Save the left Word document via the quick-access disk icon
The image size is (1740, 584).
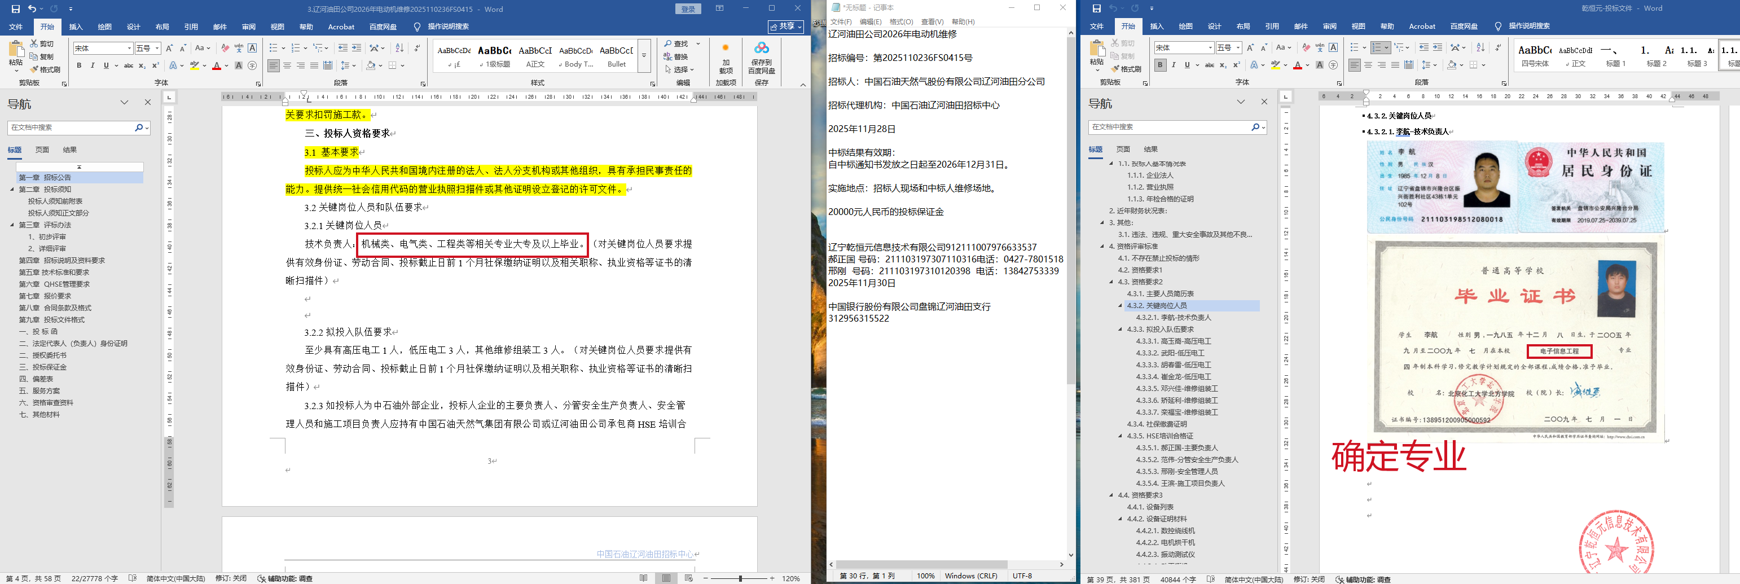pos(16,9)
